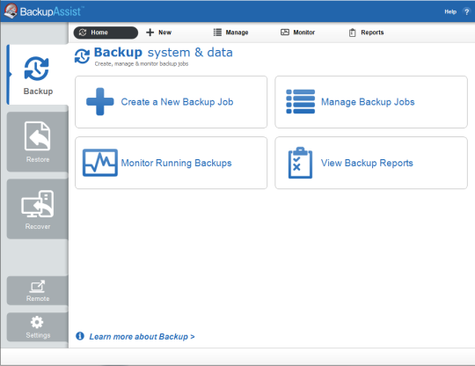Screen dimensions: 475x366
Task: Click 'Create, manage & monitor backup jobs' subtitle
Action: pos(142,63)
